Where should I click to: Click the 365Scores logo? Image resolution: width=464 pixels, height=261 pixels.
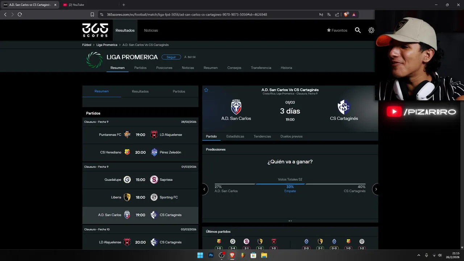click(95, 30)
